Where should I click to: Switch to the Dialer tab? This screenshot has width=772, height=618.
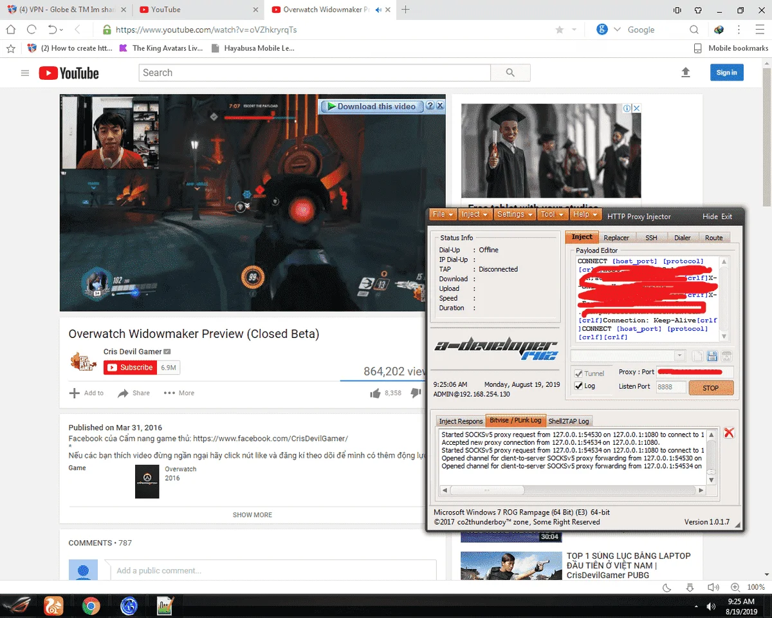682,238
